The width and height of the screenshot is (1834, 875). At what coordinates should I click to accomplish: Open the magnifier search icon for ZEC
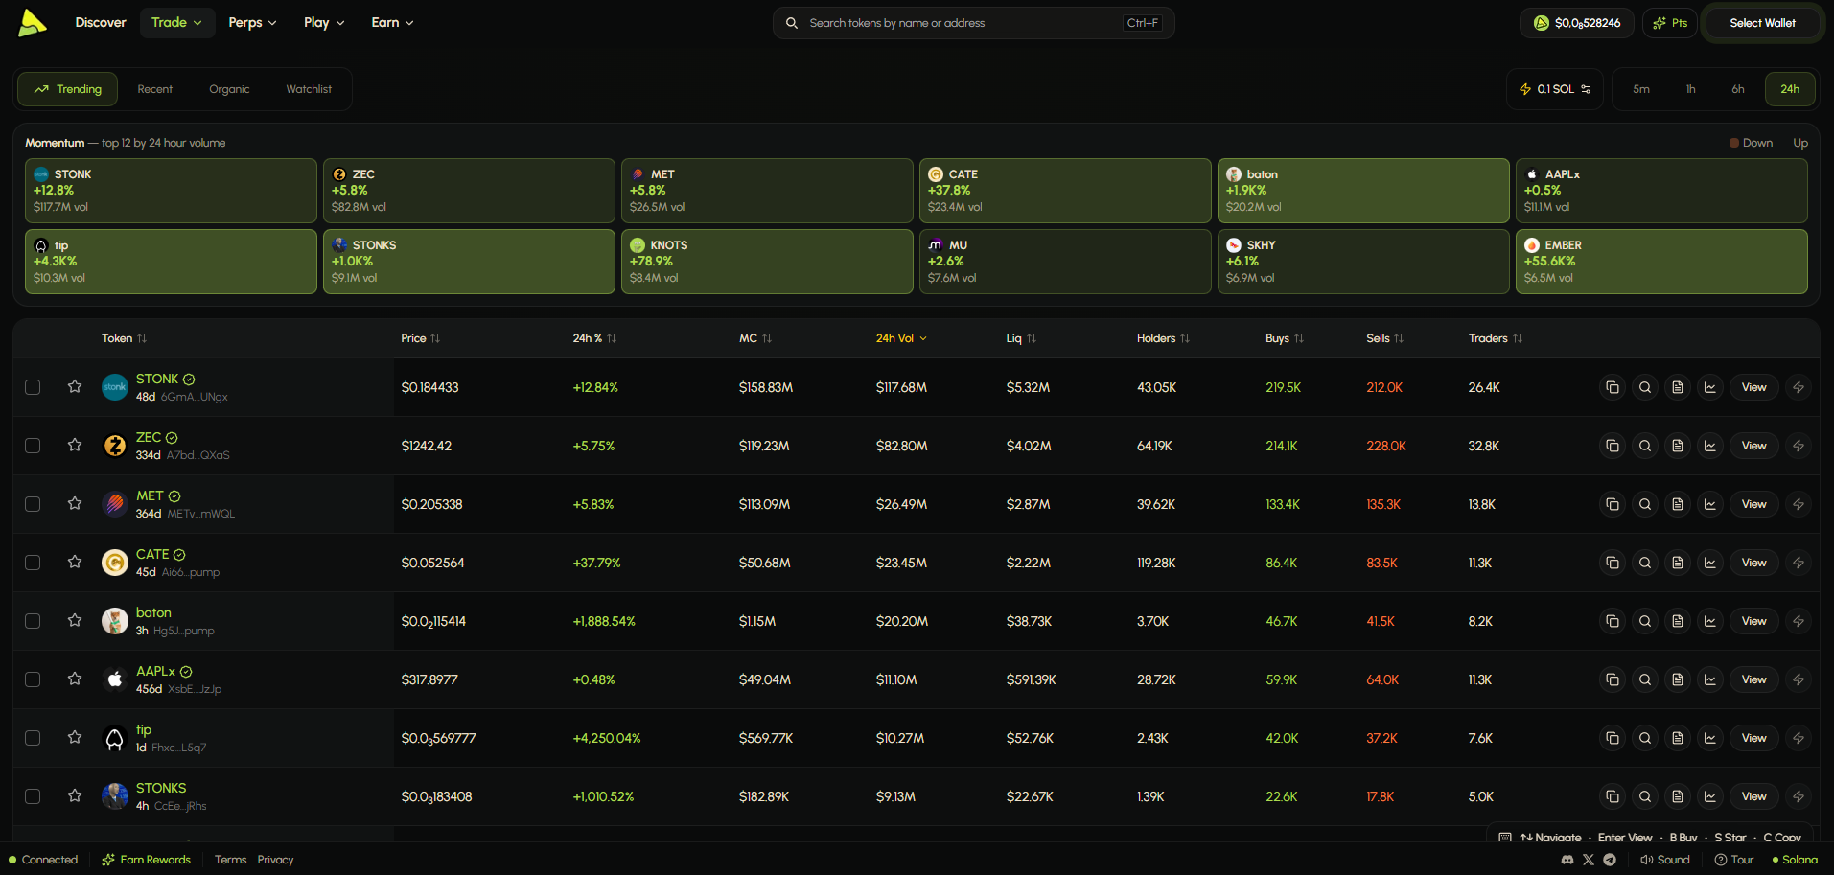[1645, 446]
